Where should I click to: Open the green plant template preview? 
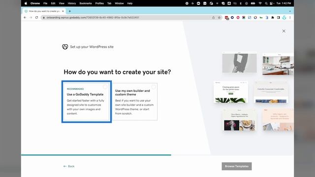click(231, 92)
